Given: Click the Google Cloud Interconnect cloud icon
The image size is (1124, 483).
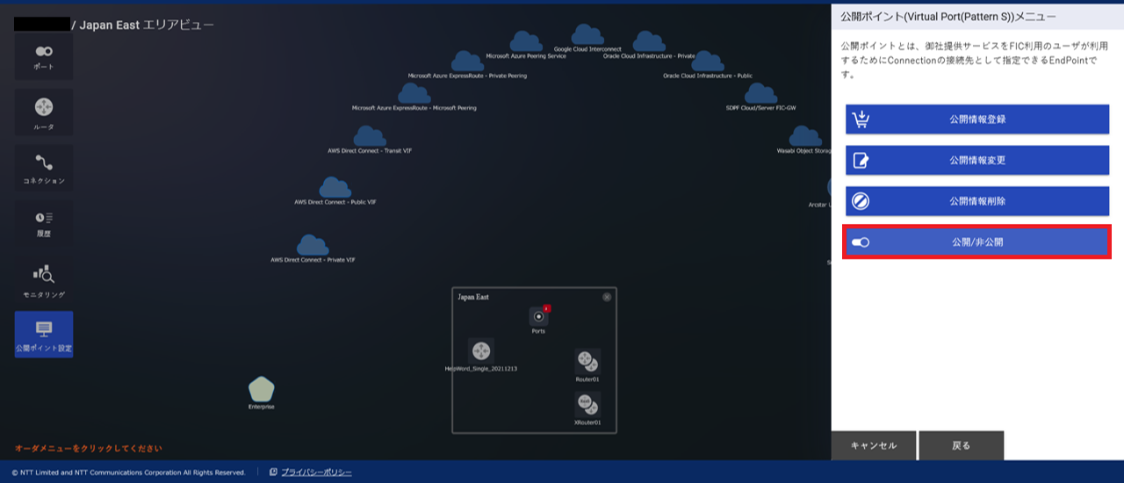Looking at the screenshot, I should [587, 34].
